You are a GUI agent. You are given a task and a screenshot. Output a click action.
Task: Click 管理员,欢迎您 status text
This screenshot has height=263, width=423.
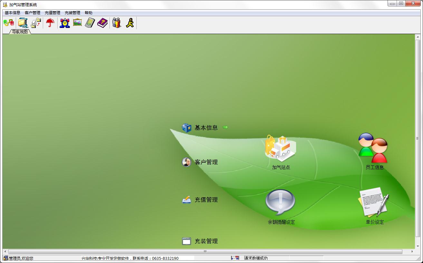21,258
